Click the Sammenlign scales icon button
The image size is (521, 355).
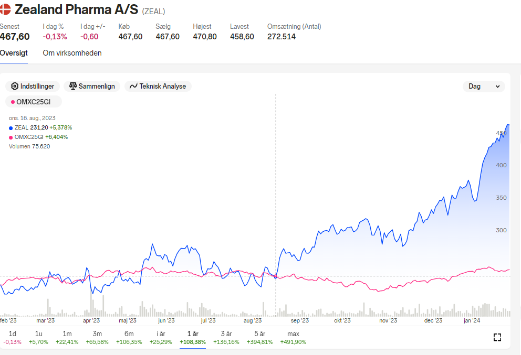(x=92, y=87)
